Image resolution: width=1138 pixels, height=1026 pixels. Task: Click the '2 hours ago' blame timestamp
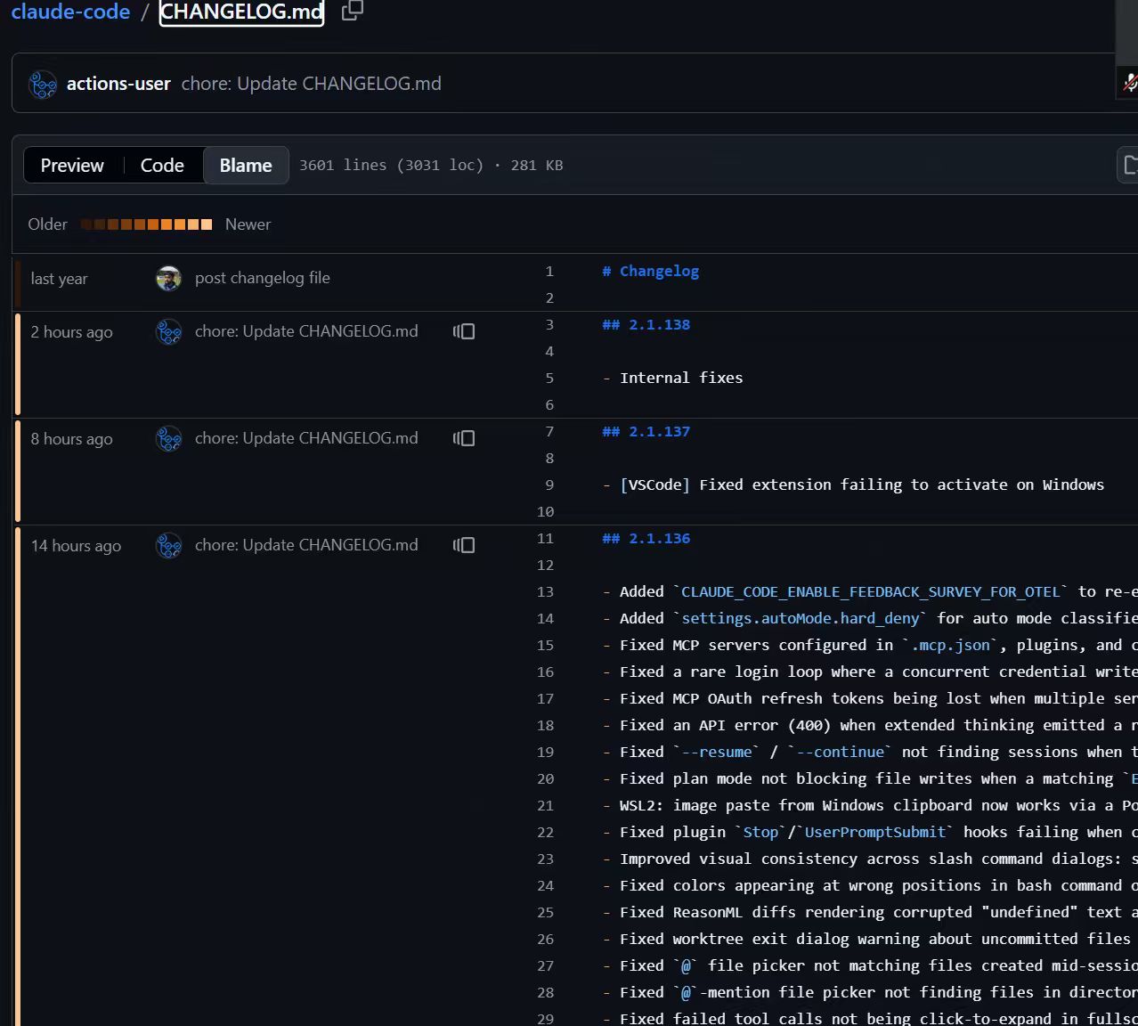[x=72, y=332]
